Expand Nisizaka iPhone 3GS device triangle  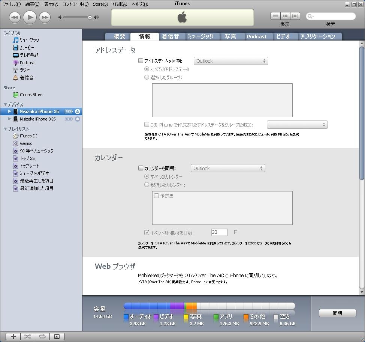pyautogui.click(x=9, y=119)
